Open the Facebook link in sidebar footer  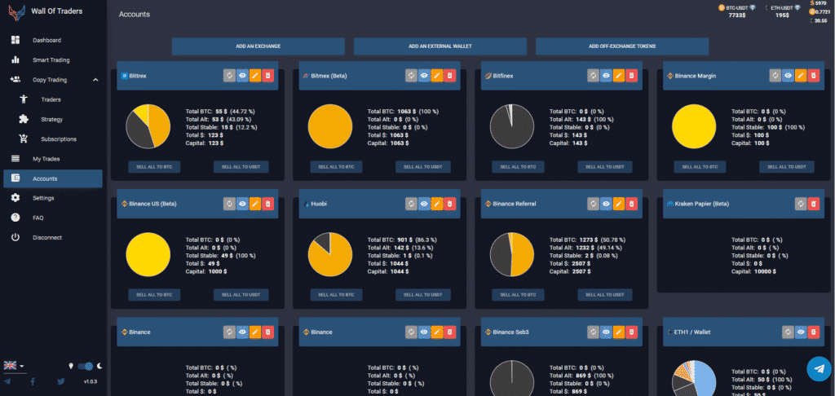(x=33, y=381)
